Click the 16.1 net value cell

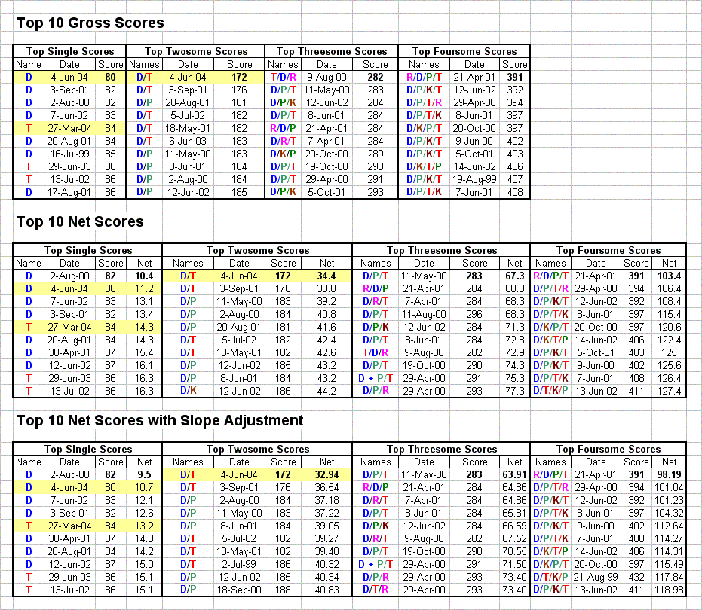coord(144,365)
